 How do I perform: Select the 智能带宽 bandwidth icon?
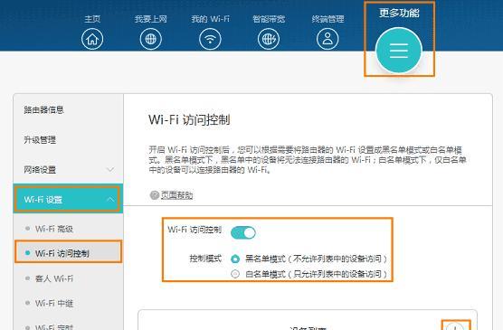(269, 39)
